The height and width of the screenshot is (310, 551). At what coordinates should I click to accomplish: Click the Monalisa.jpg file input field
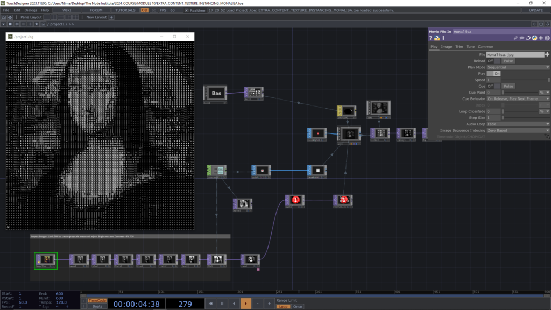(515, 55)
